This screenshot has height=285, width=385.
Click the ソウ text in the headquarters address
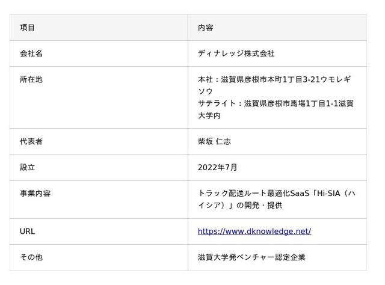point(205,91)
